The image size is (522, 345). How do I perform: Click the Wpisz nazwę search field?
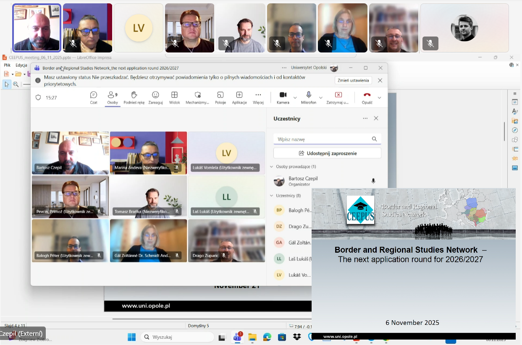coord(323,139)
